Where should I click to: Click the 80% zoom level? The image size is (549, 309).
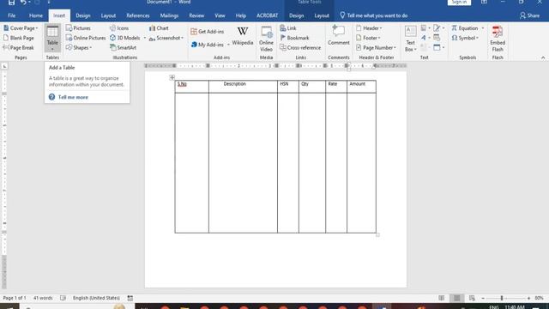pyautogui.click(x=539, y=298)
